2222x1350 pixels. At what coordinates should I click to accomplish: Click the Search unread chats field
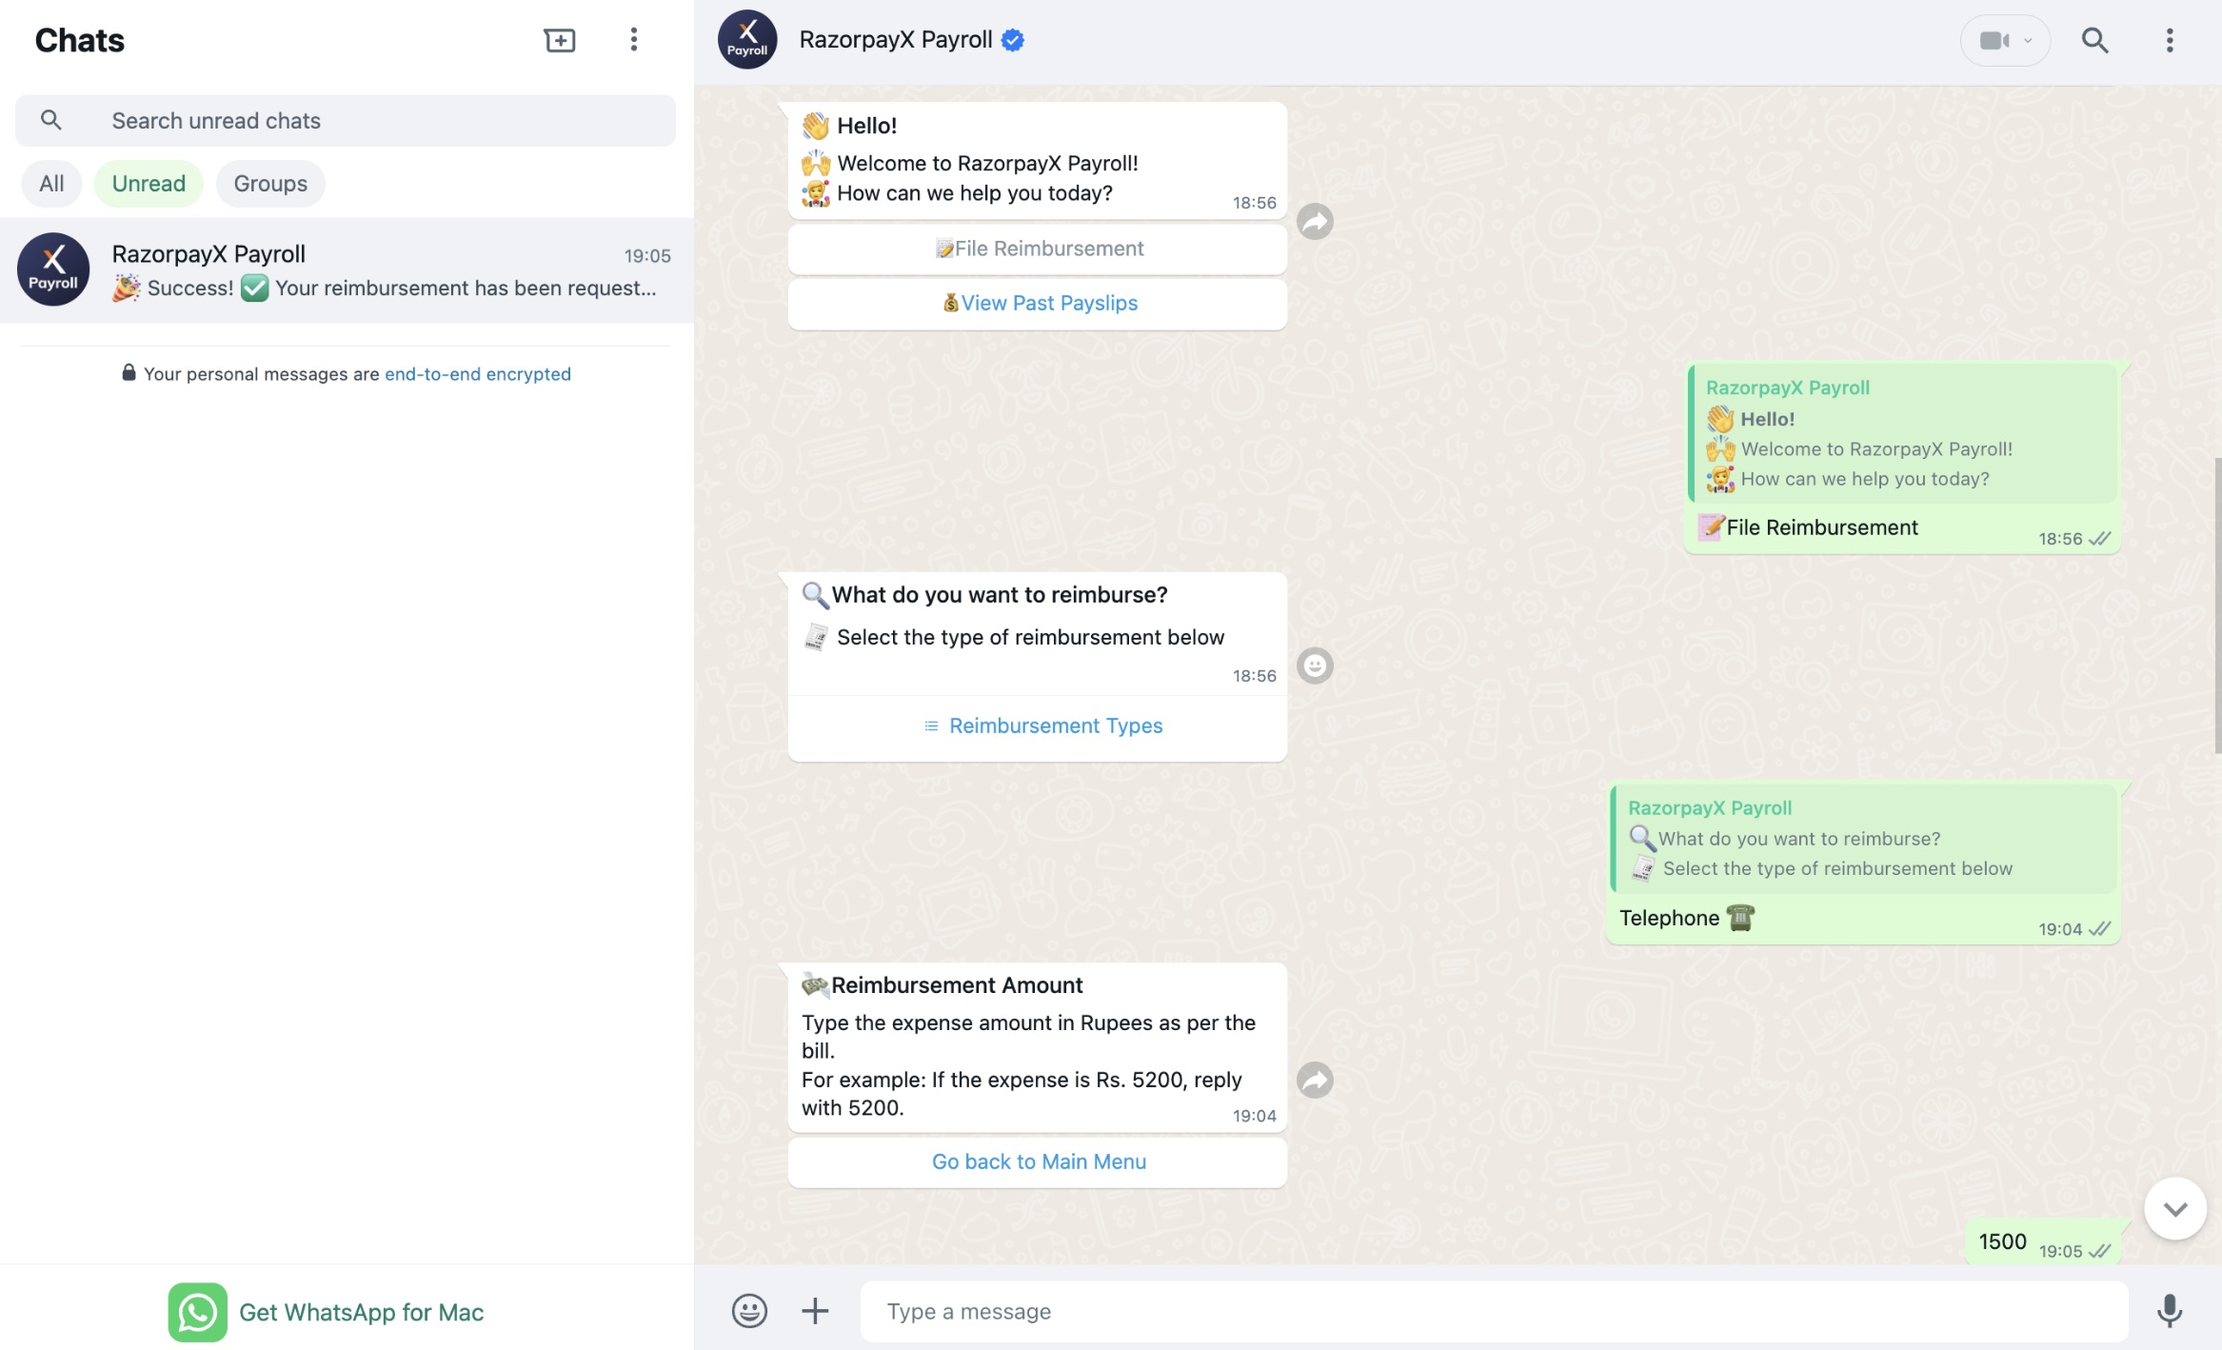point(346,120)
